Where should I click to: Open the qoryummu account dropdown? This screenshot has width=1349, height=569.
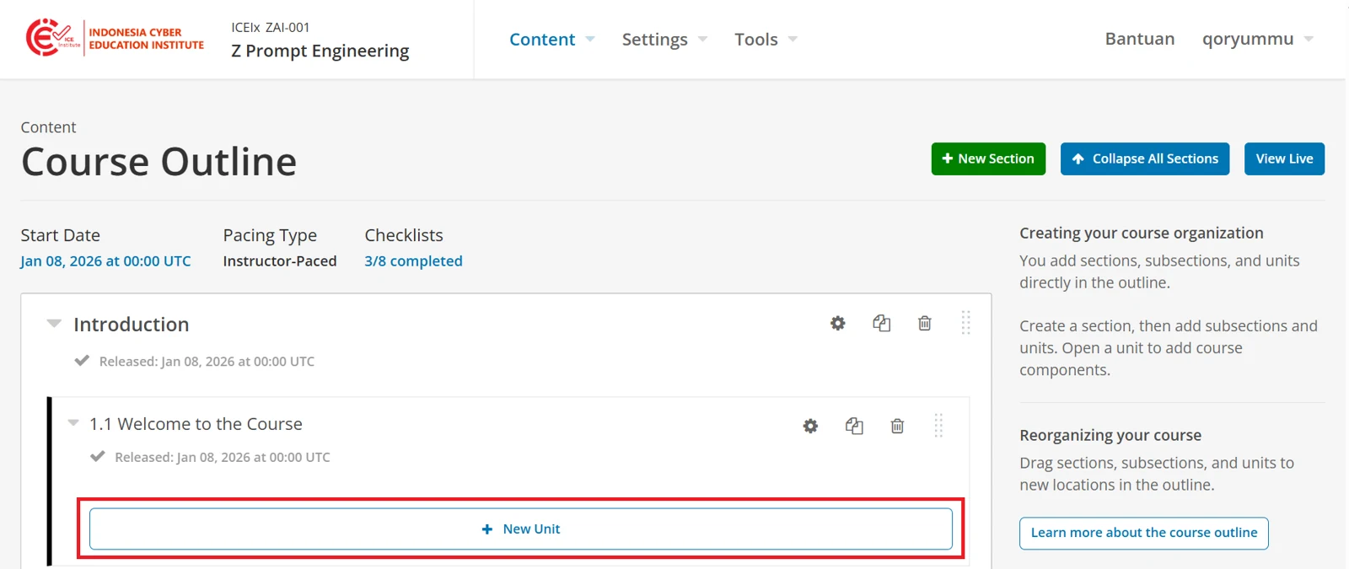point(1258,39)
